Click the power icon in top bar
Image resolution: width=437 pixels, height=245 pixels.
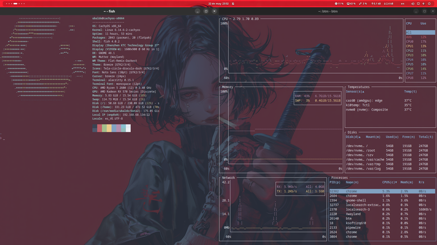coord(429,3)
